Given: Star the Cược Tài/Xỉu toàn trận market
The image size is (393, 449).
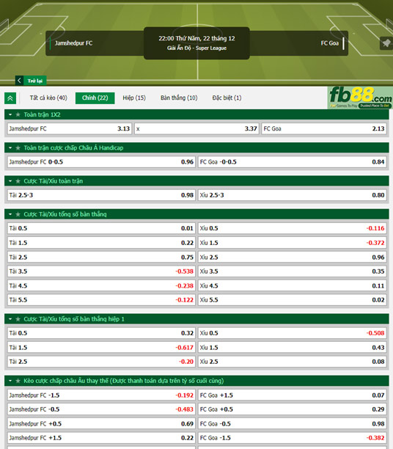Looking at the screenshot, I should 18,181.
